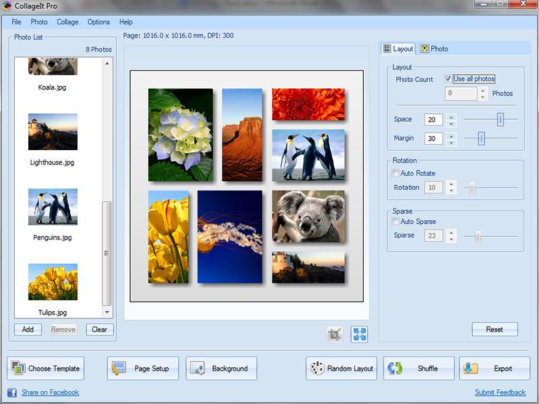
Task: Open the Collage menu
Action: tap(67, 22)
